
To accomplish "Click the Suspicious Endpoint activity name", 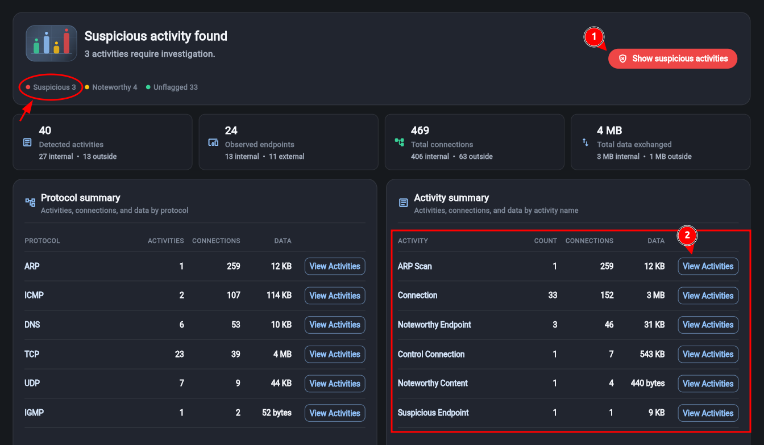I will (x=433, y=413).
